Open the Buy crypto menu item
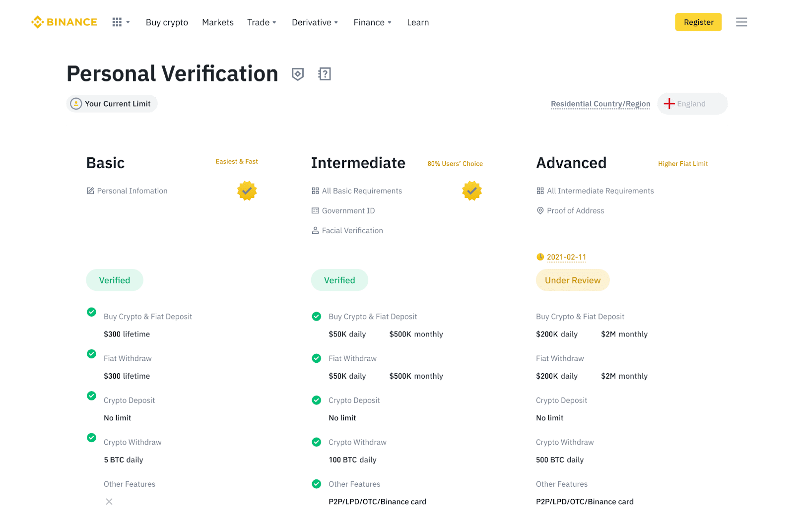Image resolution: width=794 pixels, height=529 pixels. (x=167, y=22)
